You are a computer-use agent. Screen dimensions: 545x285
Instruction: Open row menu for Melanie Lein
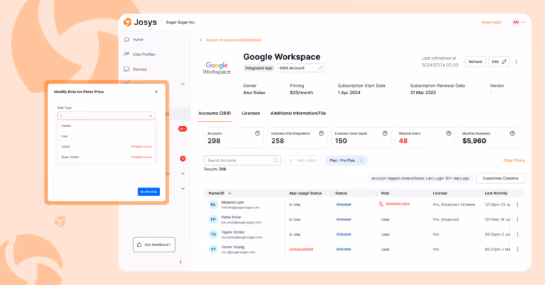coord(518,205)
